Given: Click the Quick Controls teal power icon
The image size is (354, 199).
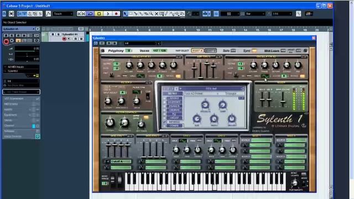Looking at the screenshot, I should (x=38, y=137).
